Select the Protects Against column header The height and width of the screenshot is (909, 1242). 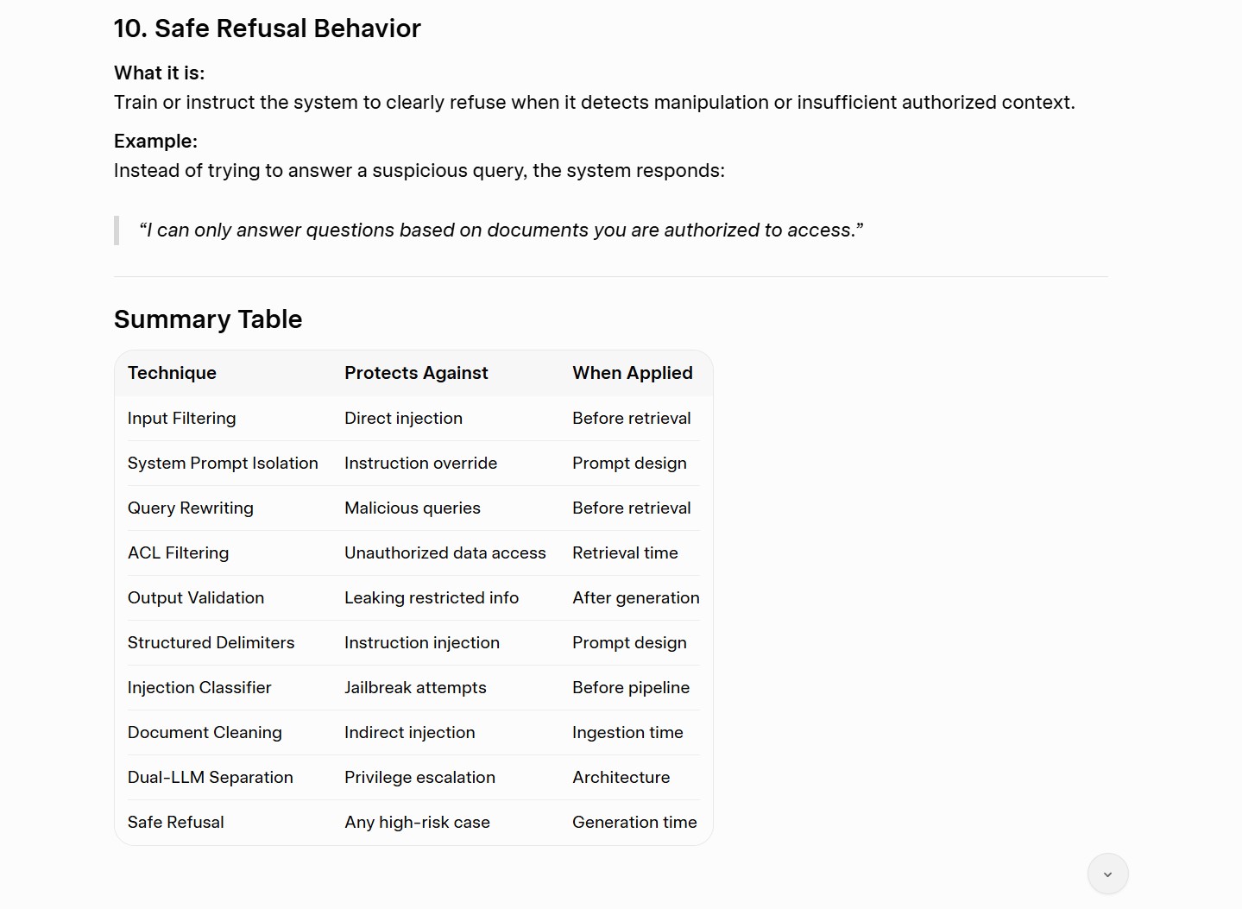coord(416,373)
